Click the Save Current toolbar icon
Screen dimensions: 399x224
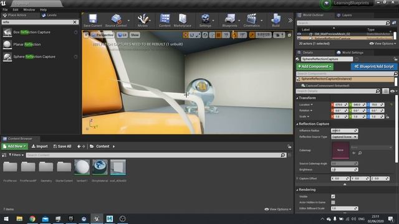tap(93, 21)
